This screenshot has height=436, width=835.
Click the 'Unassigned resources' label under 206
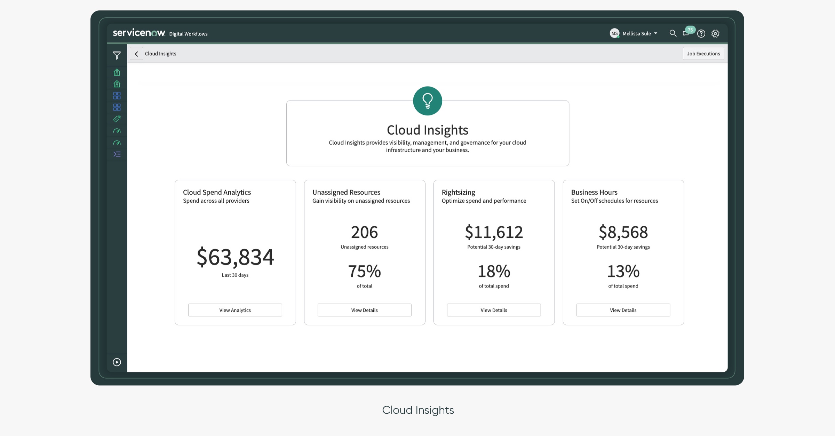click(x=364, y=247)
